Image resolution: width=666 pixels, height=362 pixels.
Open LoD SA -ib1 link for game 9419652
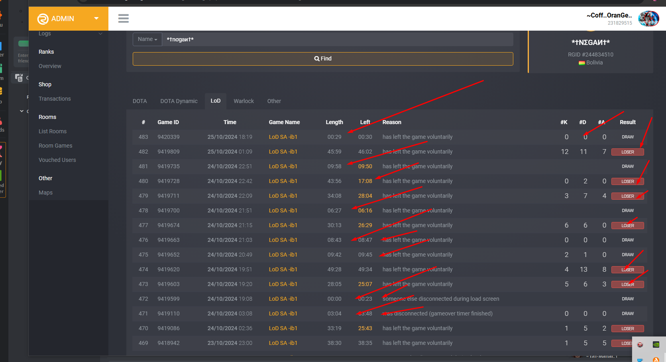283,255
